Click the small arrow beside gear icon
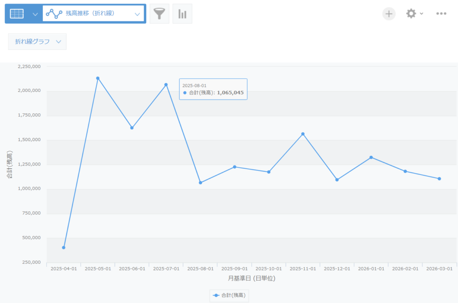The image size is (458, 303). pos(421,14)
